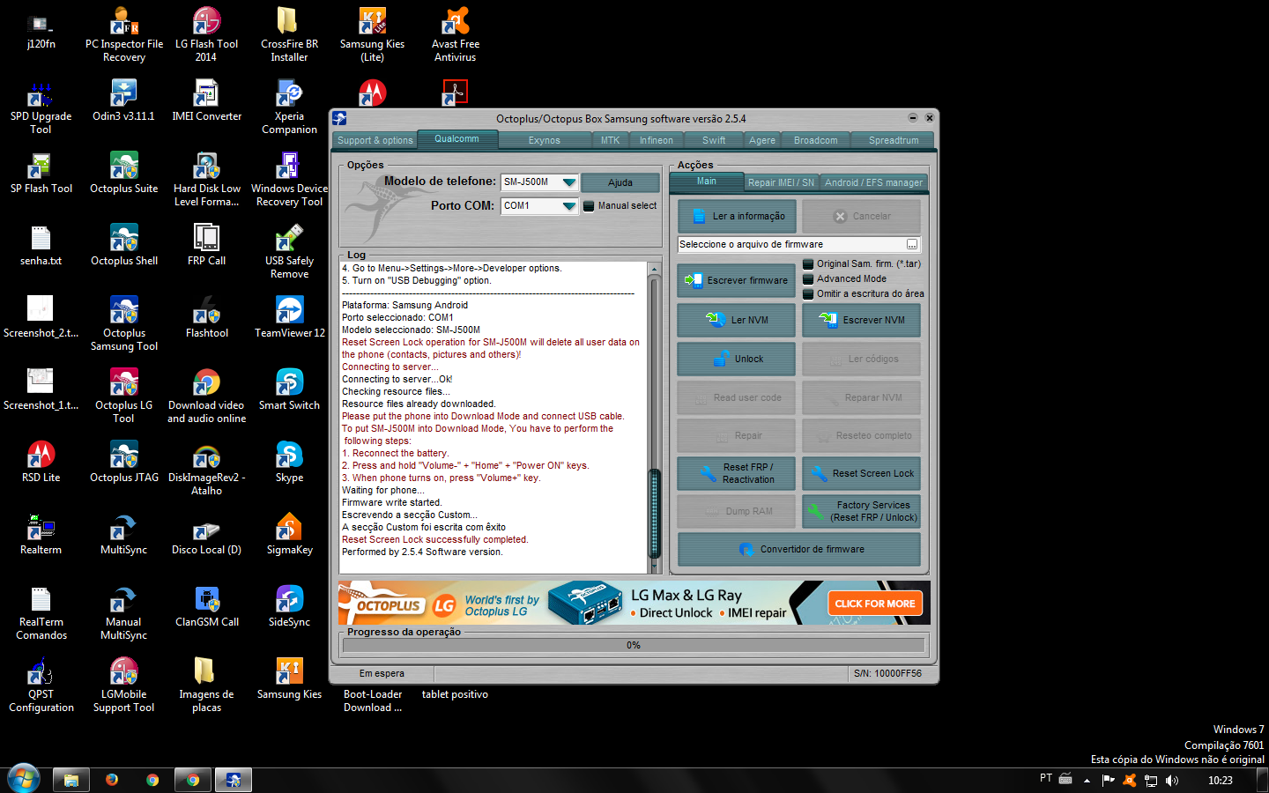Click Convertidor de firmware button

pyautogui.click(x=799, y=549)
